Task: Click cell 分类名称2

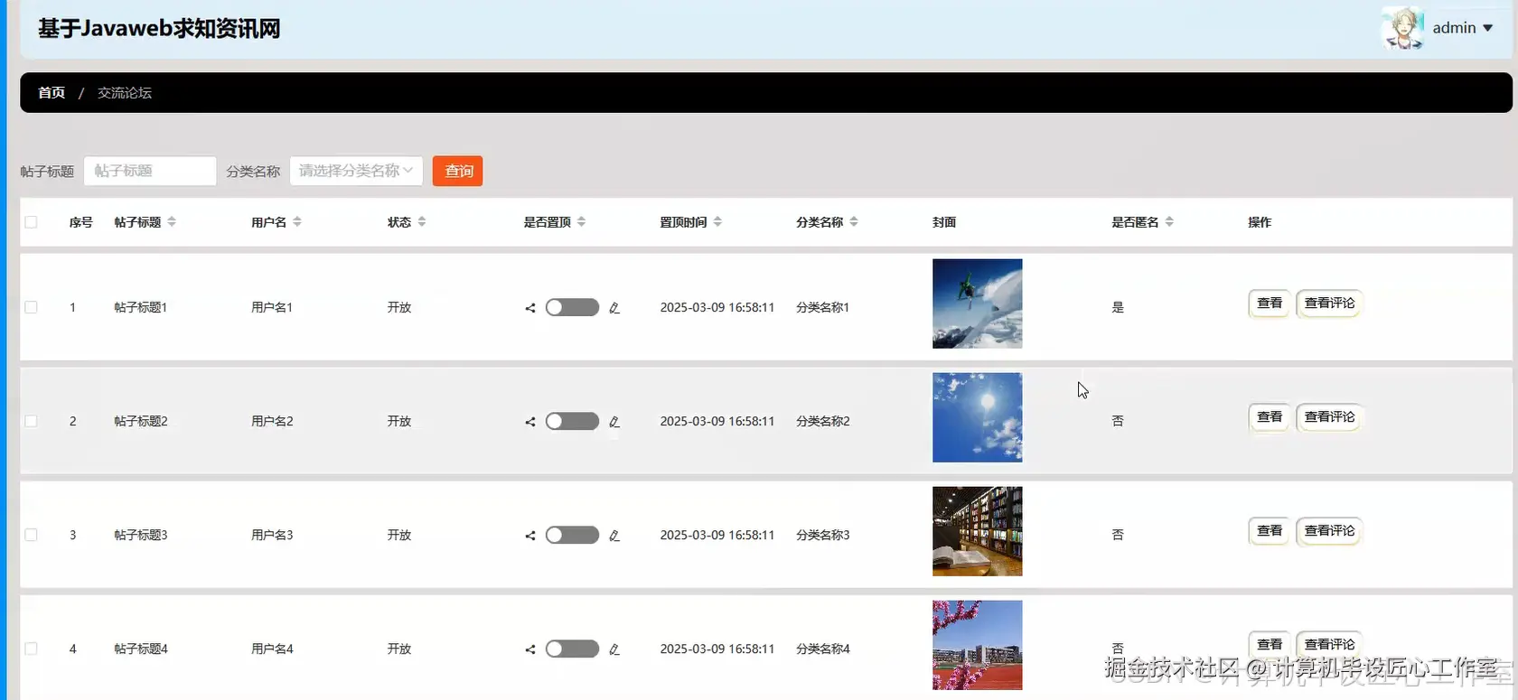Action: (822, 422)
